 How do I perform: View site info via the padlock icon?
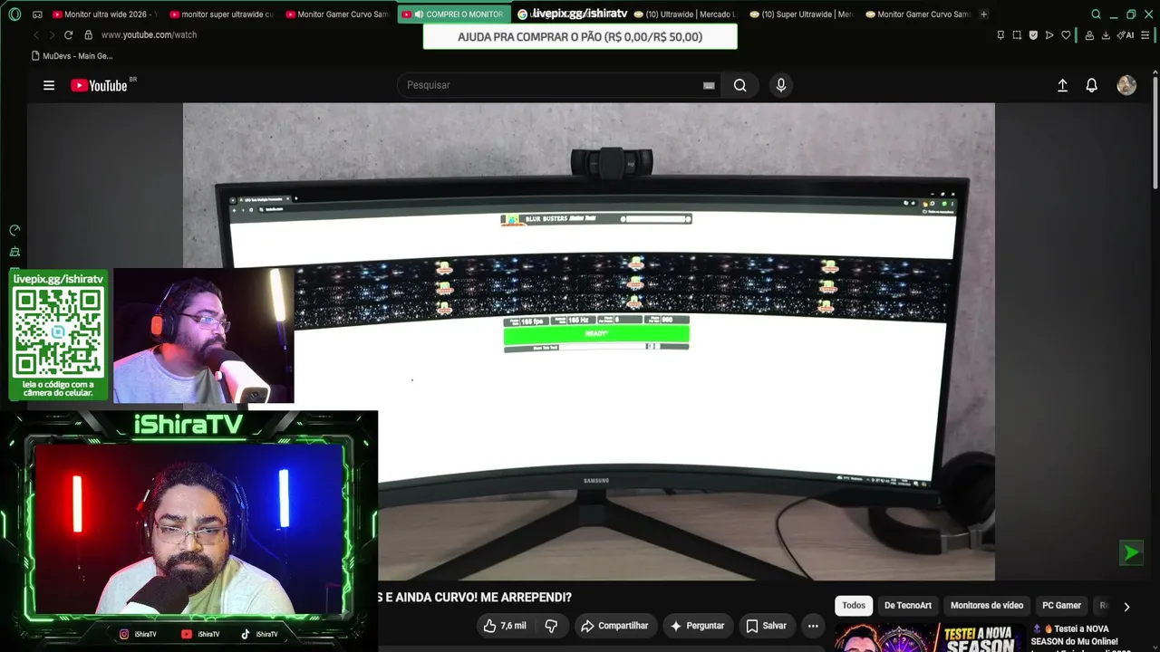coord(88,34)
